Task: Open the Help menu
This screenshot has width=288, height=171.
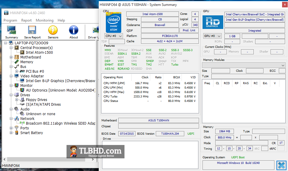Action: [61, 20]
